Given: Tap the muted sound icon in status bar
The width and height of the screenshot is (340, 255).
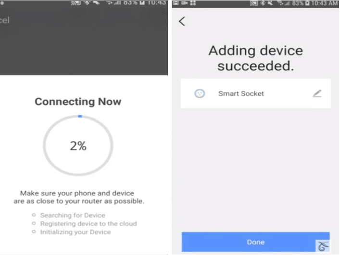Looking at the screenshot, I should coord(270,3).
